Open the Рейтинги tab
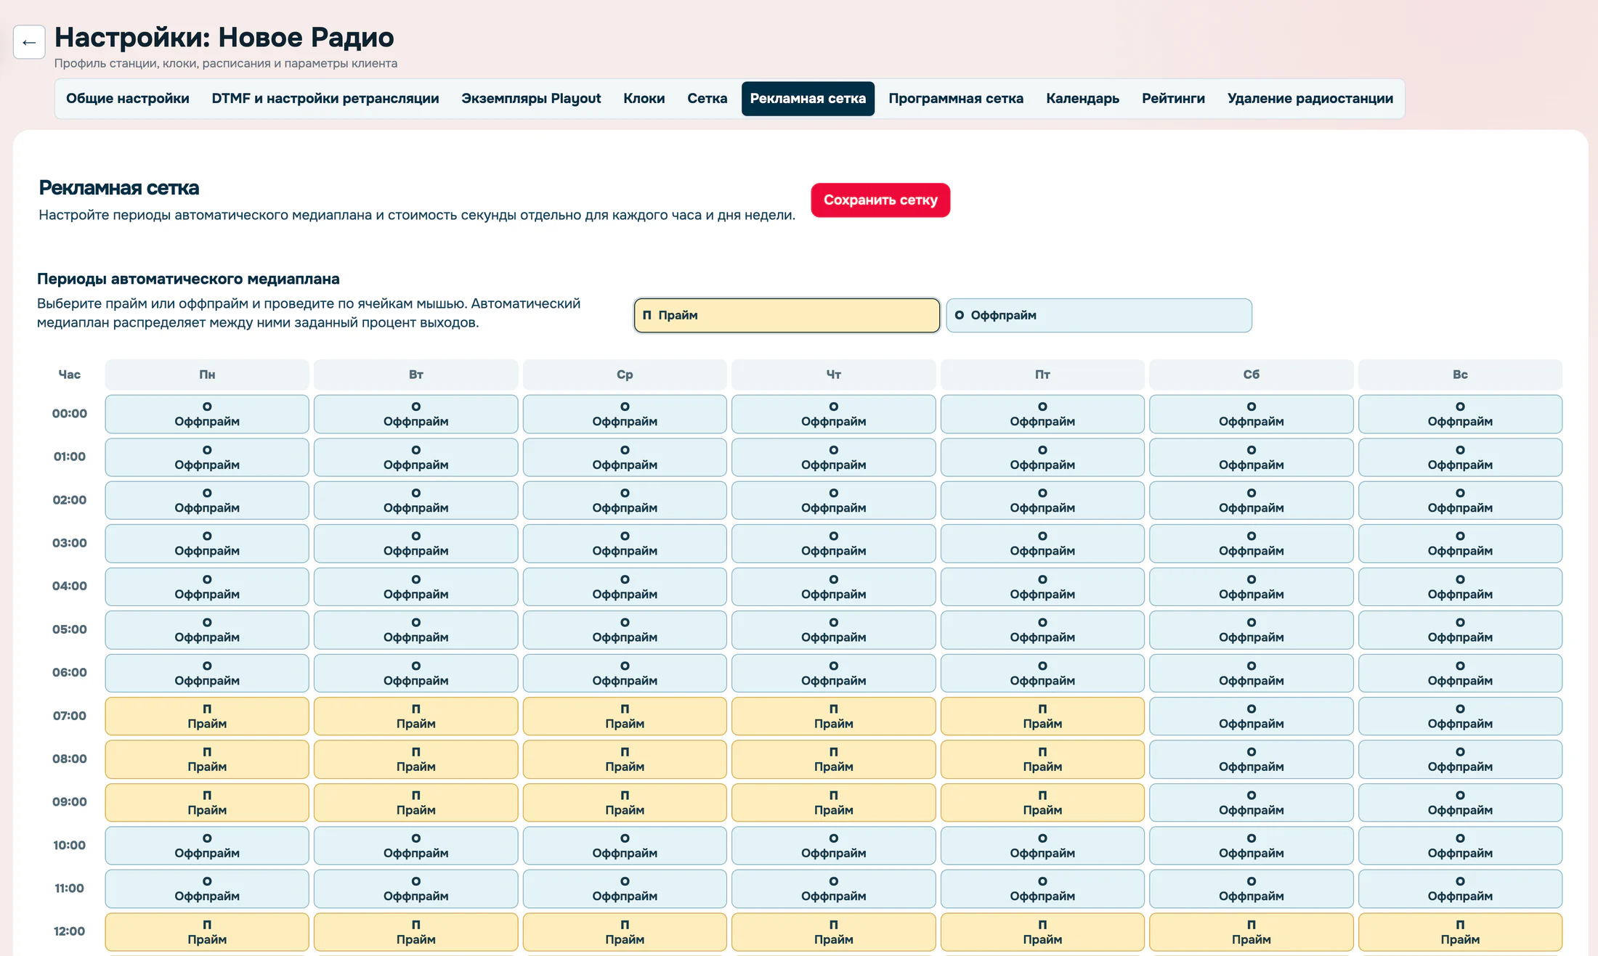The height and width of the screenshot is (956, 1598). tap(1173, 99)
